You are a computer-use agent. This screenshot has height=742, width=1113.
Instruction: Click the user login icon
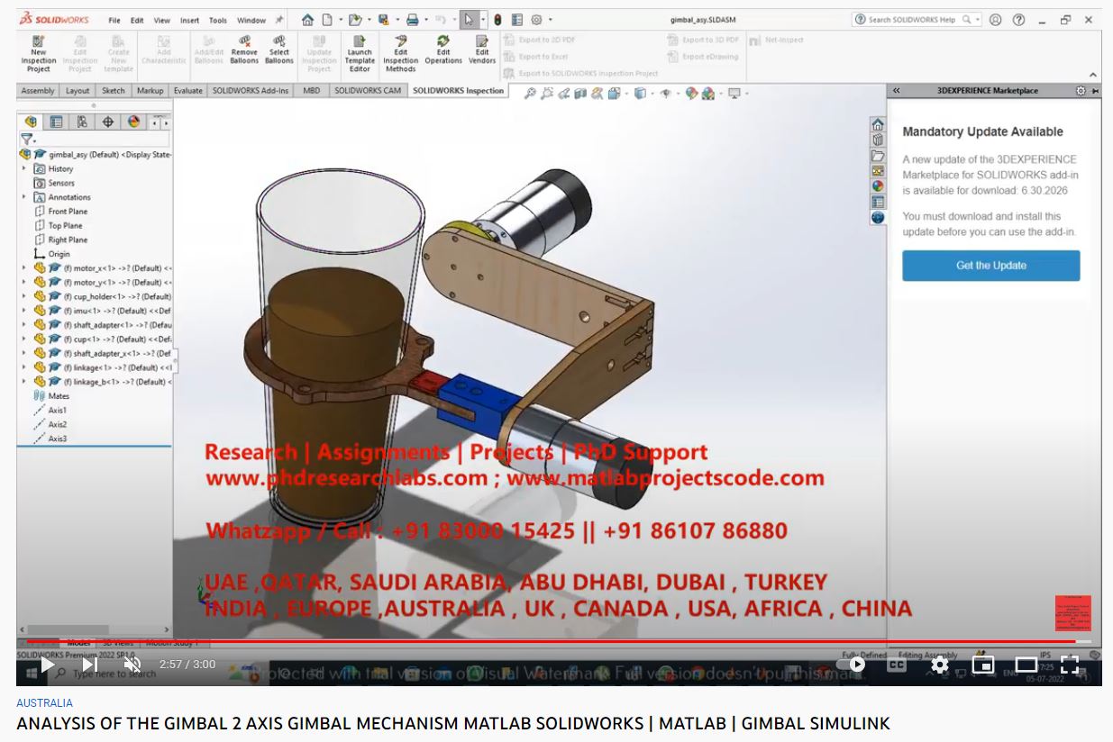click(x=995, y=19)
